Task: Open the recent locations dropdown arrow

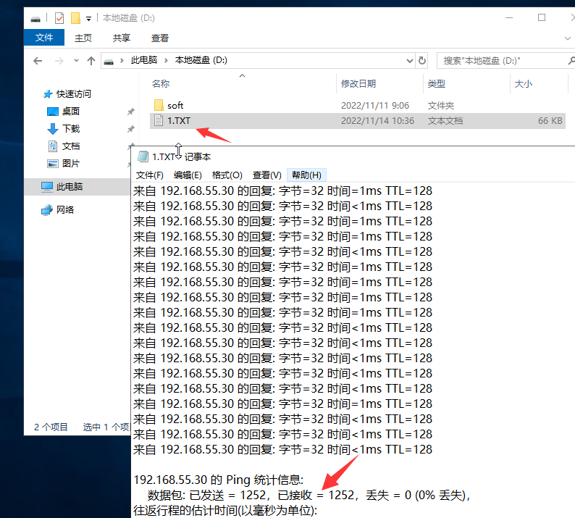Action: (x=76, y=61)
